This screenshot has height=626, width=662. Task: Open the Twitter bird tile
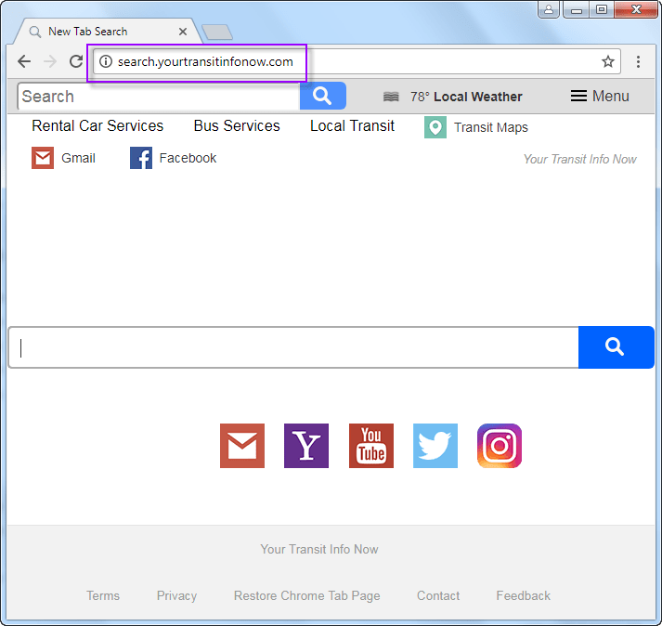coord(435,446)
